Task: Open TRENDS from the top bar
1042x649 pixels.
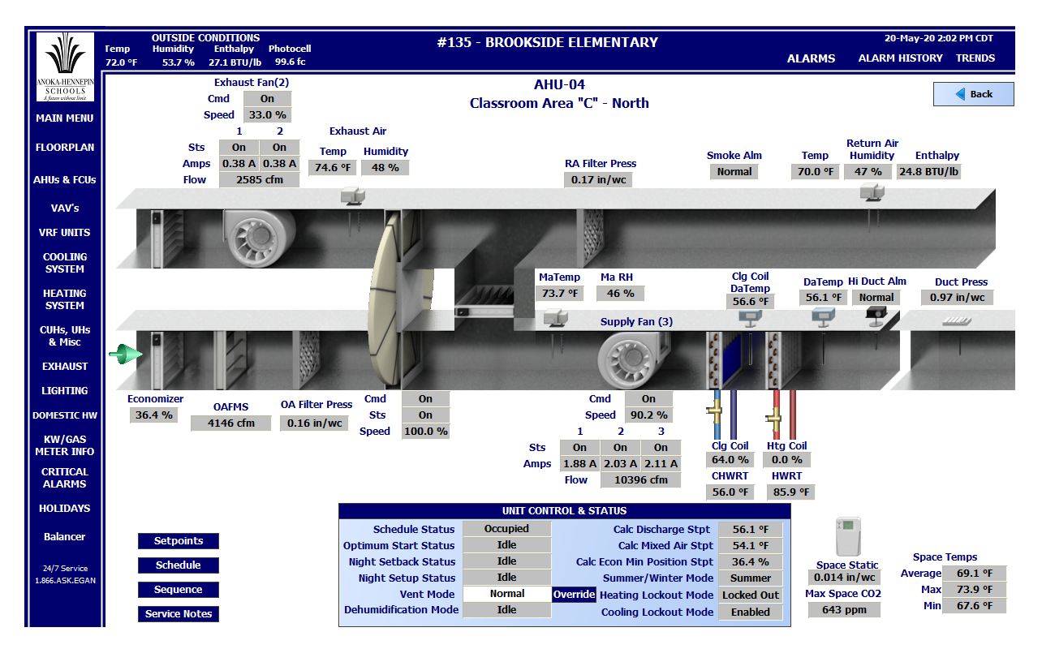Action: point(975,58)
